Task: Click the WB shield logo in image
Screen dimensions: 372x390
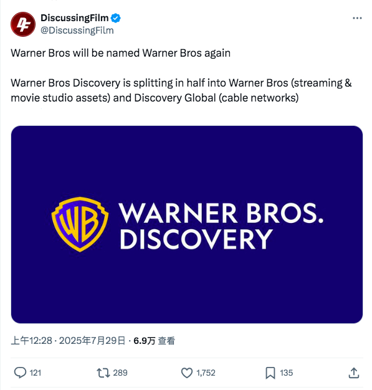Action: [x=80, y=224]
